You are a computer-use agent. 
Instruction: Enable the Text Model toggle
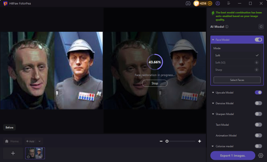258,125
